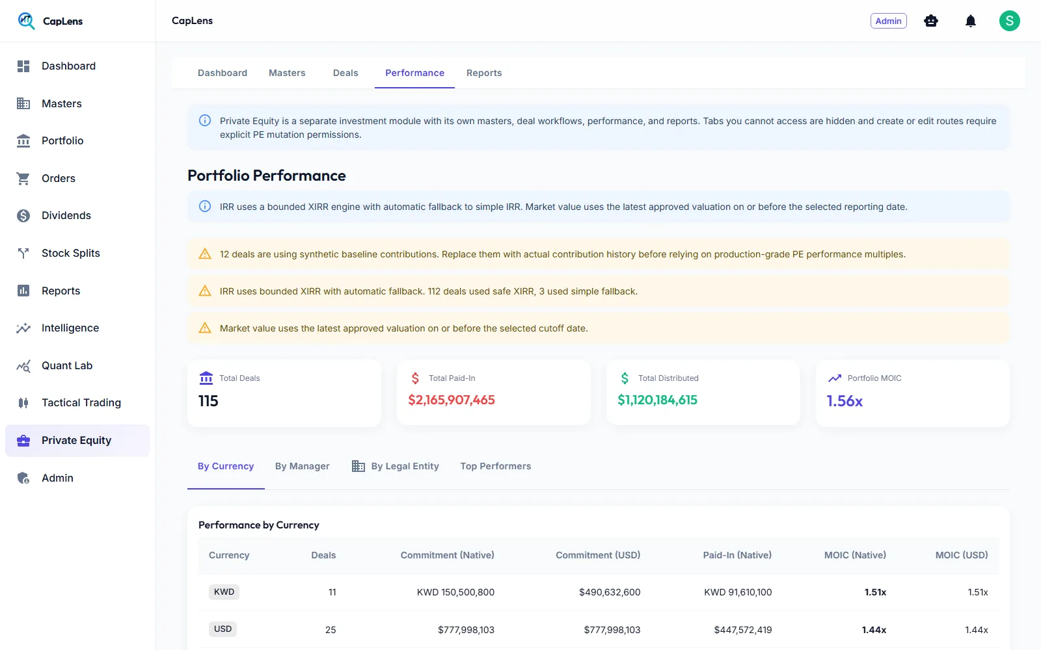Click the Private Equity briefcase icon
The height and width of the screenshot is (650, 1041).
tap(23, 441)
